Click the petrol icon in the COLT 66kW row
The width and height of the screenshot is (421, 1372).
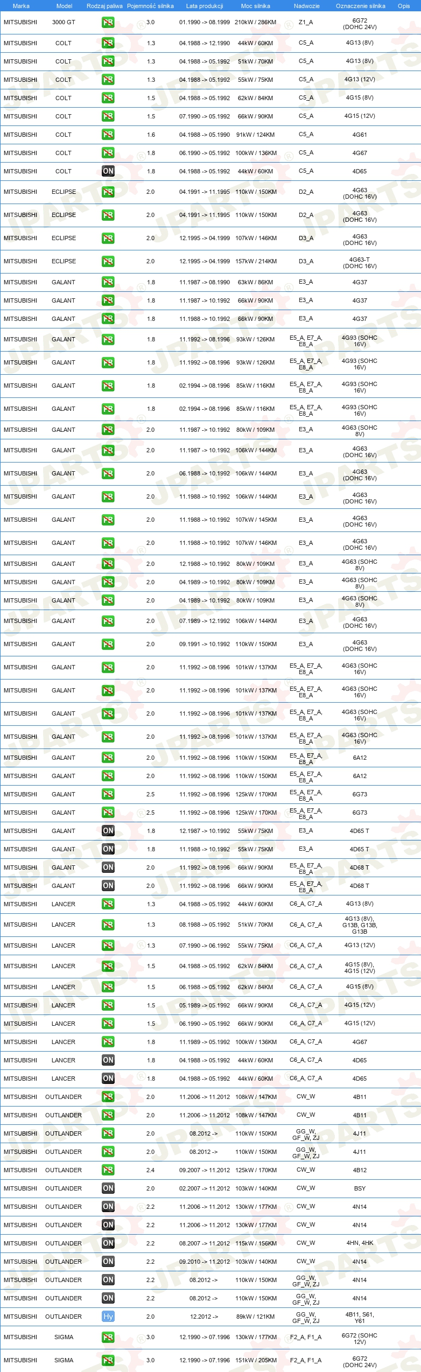click(x=108, y=116)
